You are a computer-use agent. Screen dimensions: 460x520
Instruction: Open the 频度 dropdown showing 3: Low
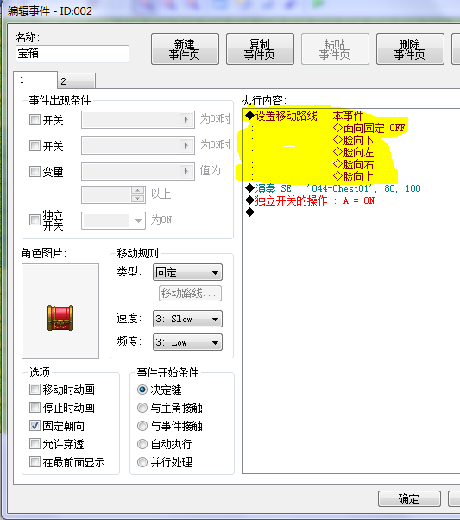click(187, 342)
